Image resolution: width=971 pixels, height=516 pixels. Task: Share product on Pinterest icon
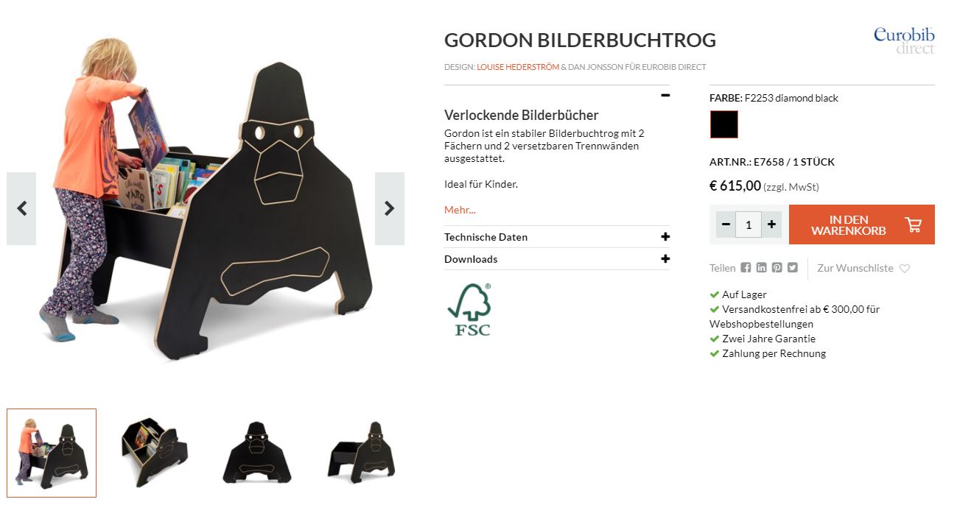click(x=777, y=268)
